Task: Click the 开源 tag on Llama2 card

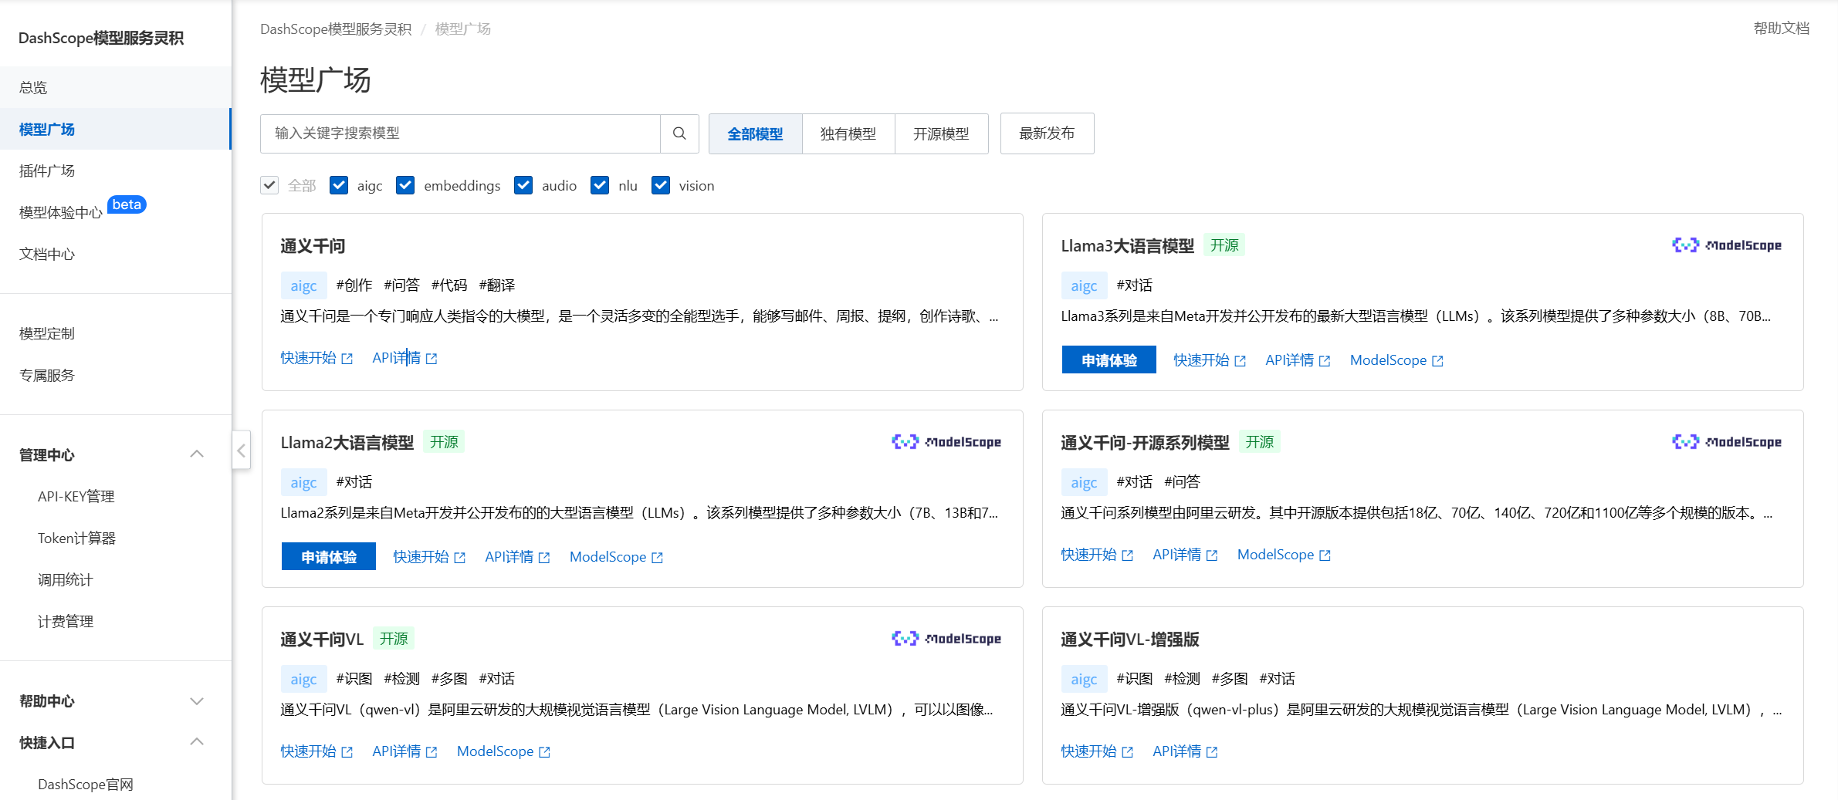Action: click(x=444, y=442)
